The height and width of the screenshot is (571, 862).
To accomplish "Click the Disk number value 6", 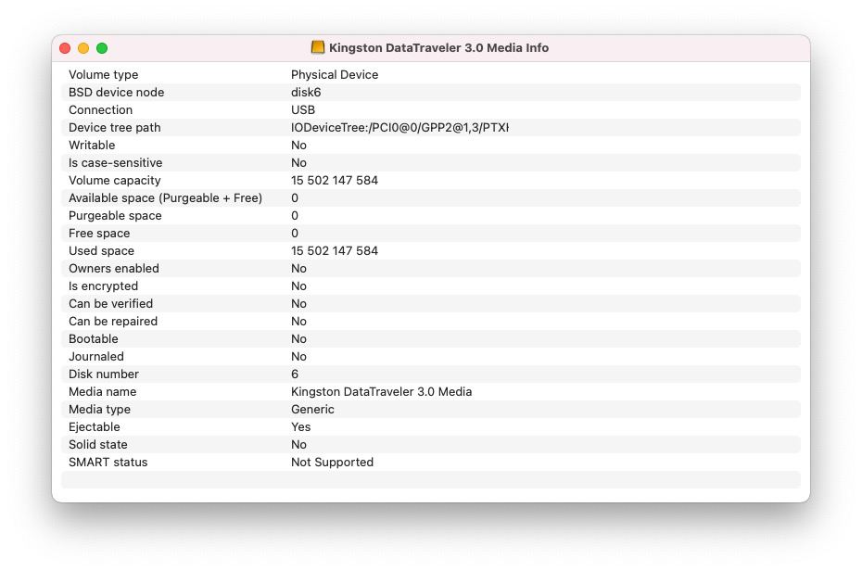I will click(x=295, y=374).
